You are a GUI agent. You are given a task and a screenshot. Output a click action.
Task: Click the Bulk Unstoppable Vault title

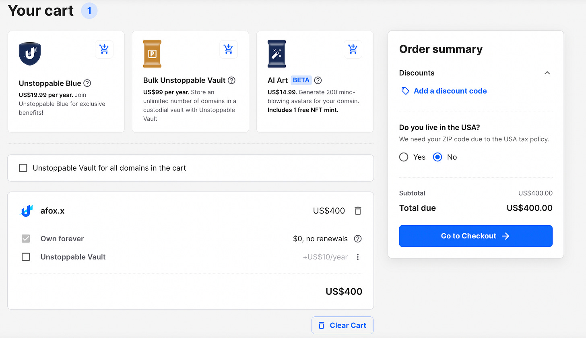coord(184,80)
